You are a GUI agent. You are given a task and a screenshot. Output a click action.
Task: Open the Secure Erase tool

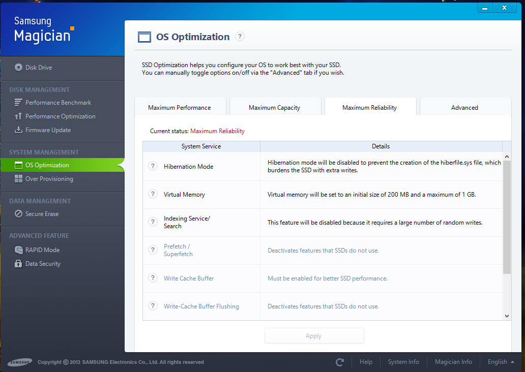click(45, 213)
